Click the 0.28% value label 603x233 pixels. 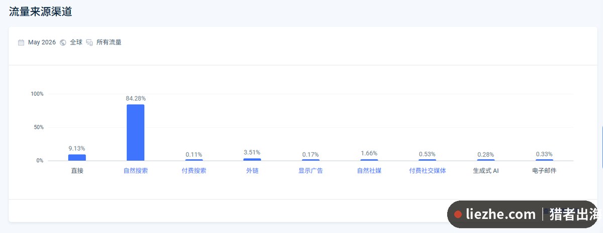486,155
